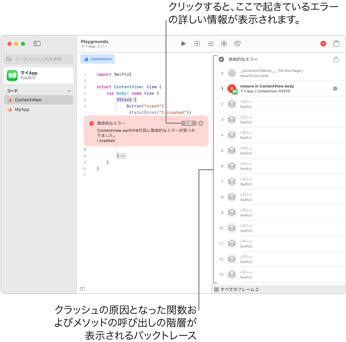Switch to the ContentView editor tab
The width and height of the screenshot is (346, 342).
pyautogui.click(x=97, y=59)
